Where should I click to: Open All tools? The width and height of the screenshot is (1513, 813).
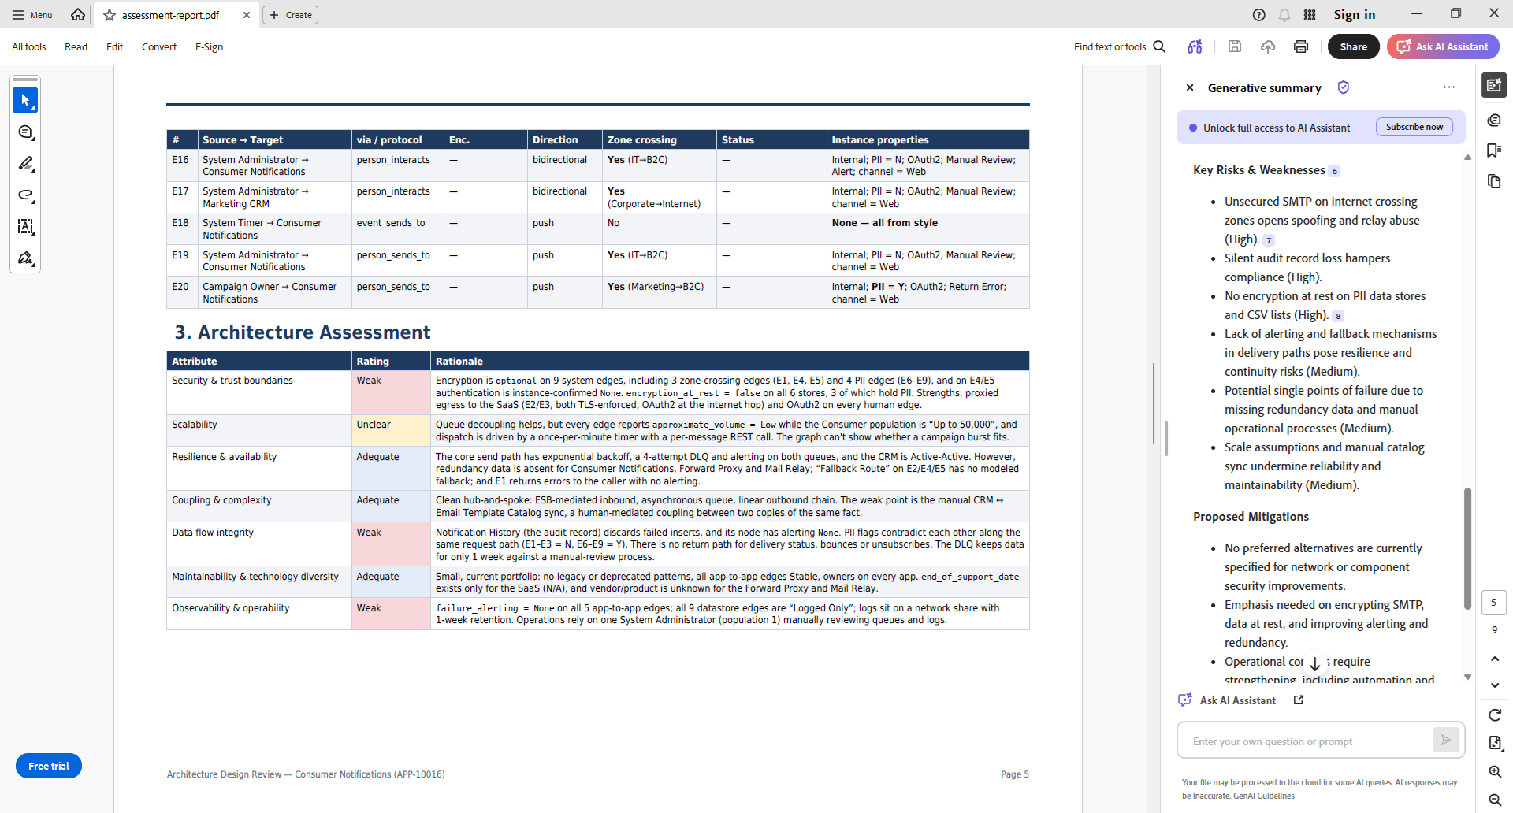tap(29, 47)
